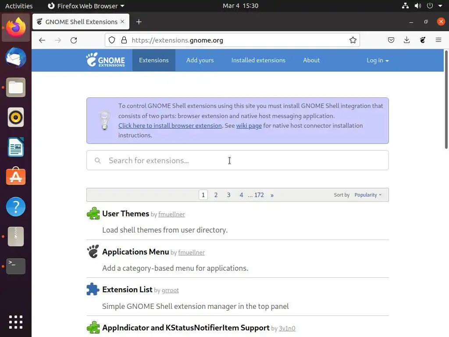Switch to the GNOME Shell Extensions tab
The width and height of the screenshot is (449, 337).
[81, 22]
